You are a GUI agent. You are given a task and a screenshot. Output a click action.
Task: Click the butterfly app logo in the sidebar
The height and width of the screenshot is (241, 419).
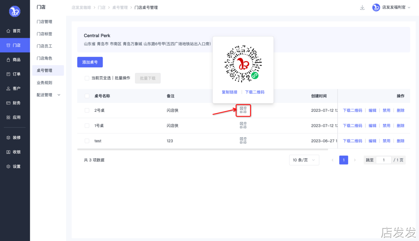coord(15,11)
